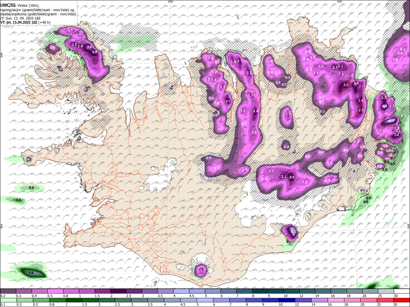Screen dimensions: 410x307
Task: Pick the upper legend swatch starting at 0.2
Action: 8,291
